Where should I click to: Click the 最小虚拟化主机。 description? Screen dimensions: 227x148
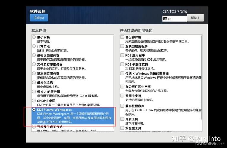coord(48,87)
